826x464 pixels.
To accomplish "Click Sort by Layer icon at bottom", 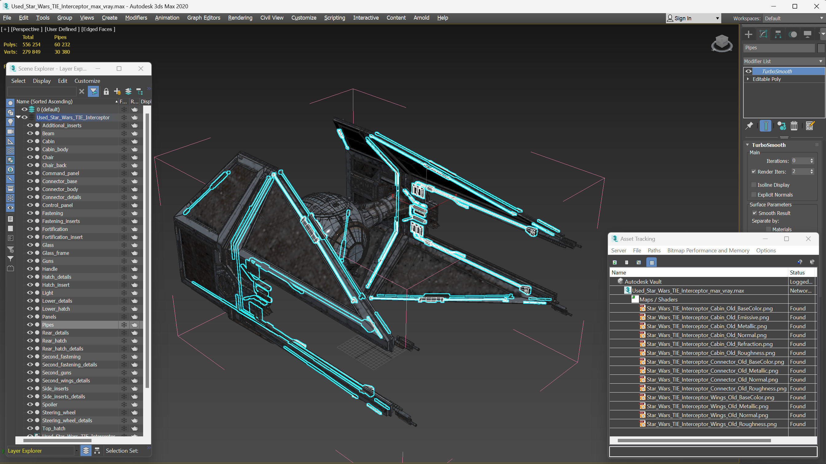I will [86, 451].
